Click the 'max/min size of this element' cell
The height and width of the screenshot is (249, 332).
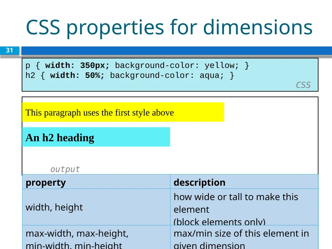[x=244, y=237]
